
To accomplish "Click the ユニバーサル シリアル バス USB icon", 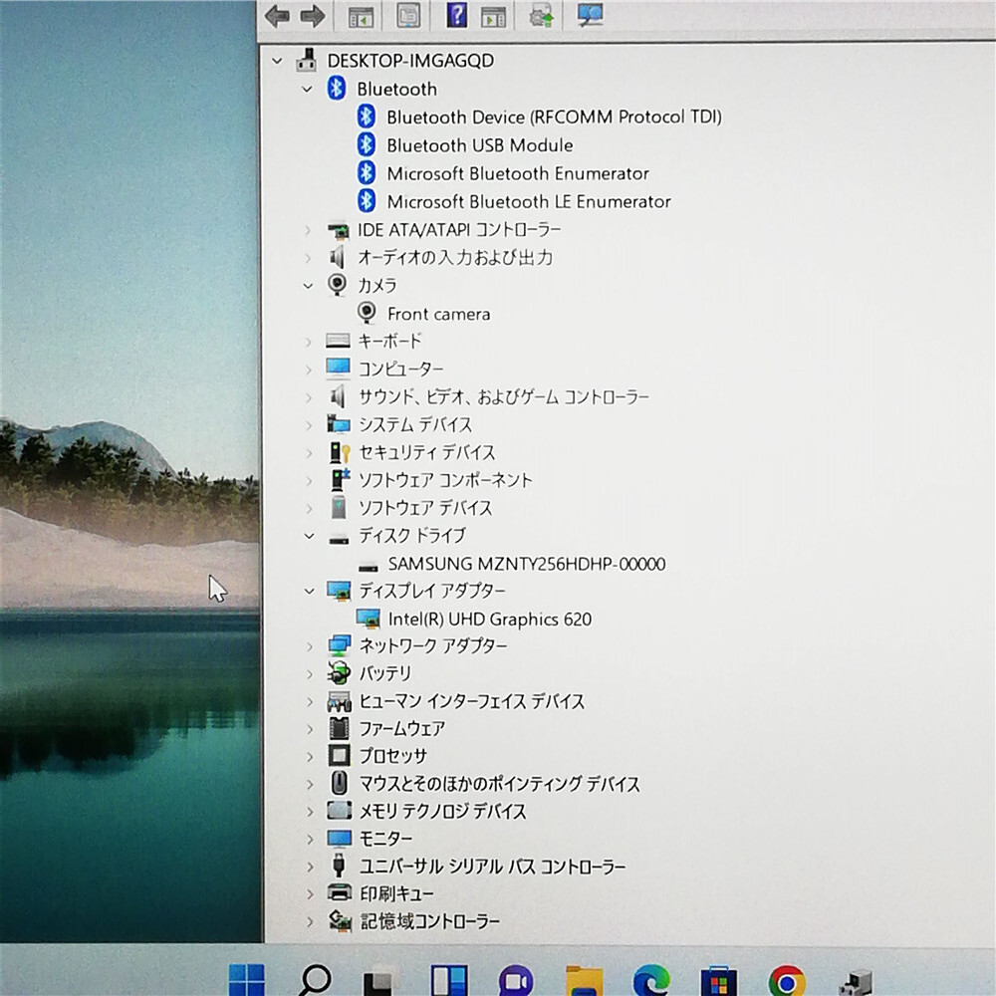I will click(x=340, y=866).
